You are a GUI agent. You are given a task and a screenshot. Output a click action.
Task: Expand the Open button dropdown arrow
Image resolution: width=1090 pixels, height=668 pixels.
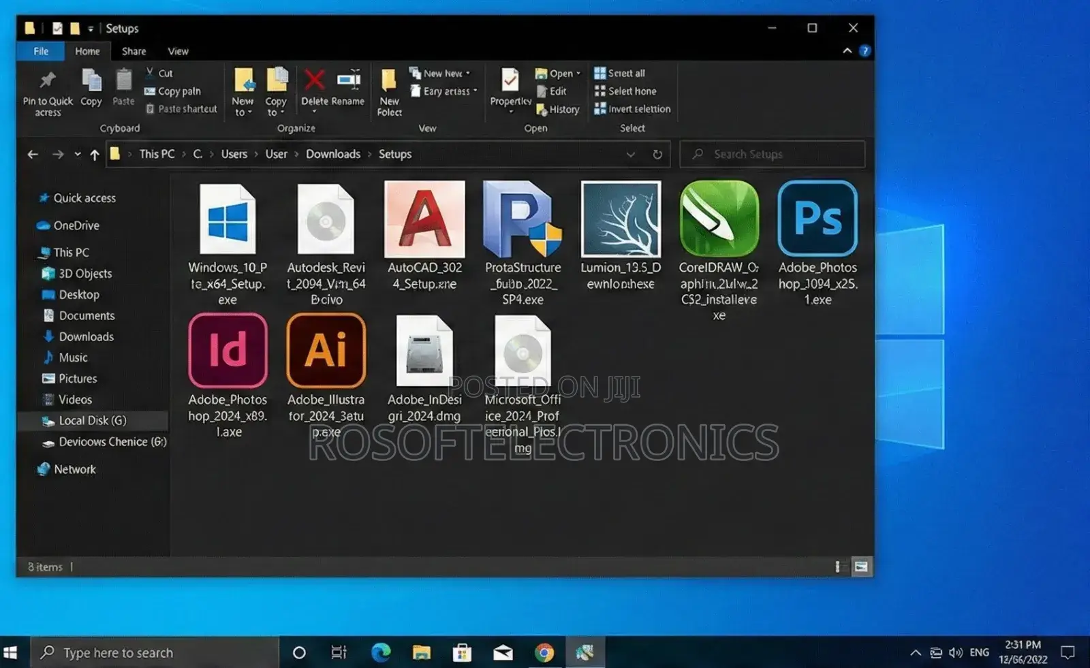[578, 73]
